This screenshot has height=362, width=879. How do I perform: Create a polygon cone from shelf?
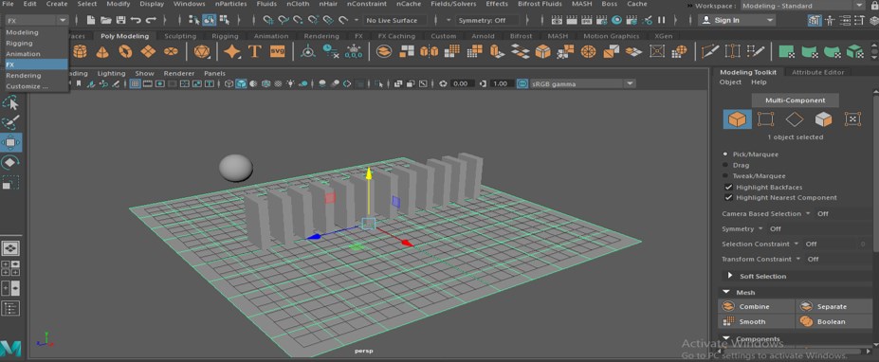[102, 52]
